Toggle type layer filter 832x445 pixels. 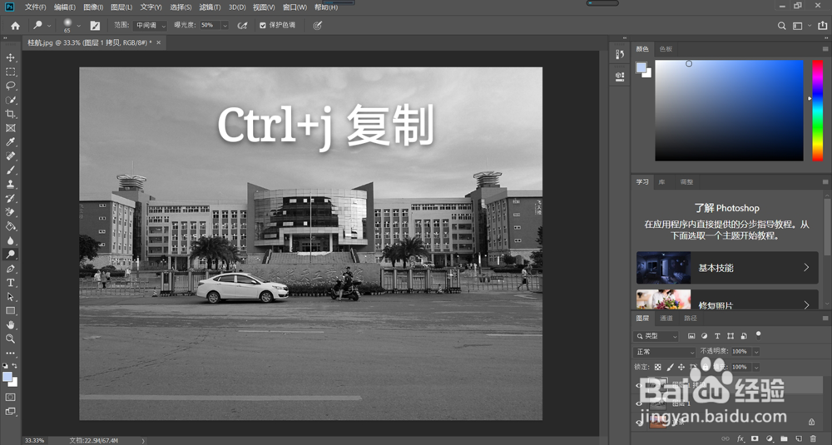[x=717, y=336]
